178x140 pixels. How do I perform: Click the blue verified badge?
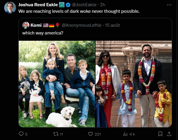[x=68, y=5]
